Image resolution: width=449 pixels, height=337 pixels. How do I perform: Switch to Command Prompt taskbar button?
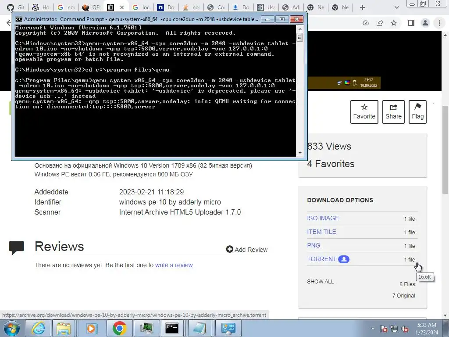(172, 328)
